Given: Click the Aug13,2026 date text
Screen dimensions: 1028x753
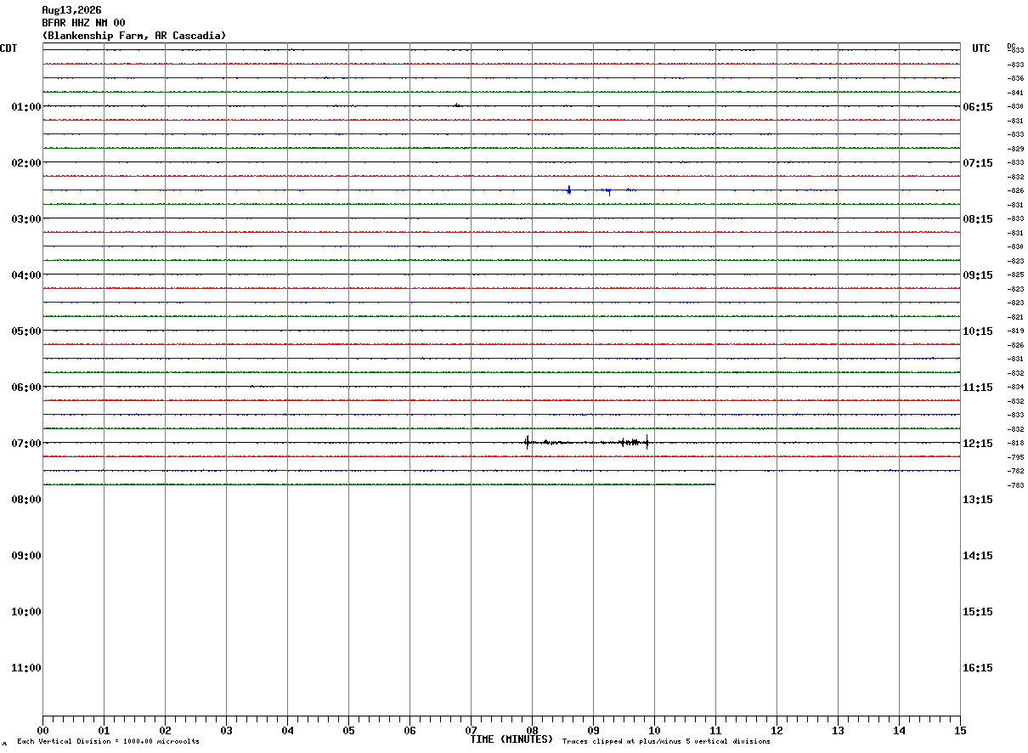Looking at the screenshot, I should point(71,10).
